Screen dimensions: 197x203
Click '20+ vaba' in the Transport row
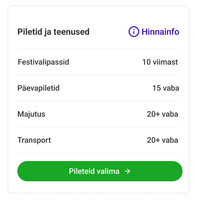tap(162, 140)
